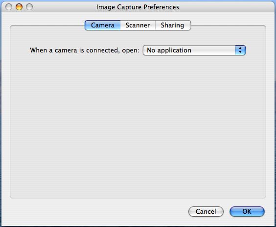
Task: Click the highlighted blue Camera segment
Action: tap(103, 25)
